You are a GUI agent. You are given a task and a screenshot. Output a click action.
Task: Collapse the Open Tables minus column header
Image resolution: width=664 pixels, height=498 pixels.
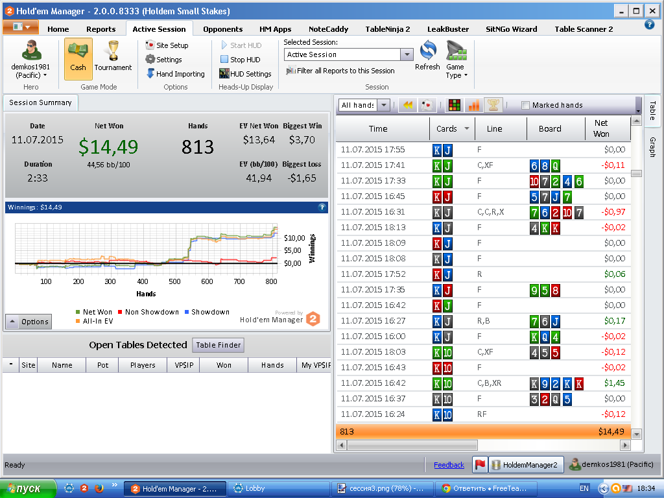click(11, 364)
